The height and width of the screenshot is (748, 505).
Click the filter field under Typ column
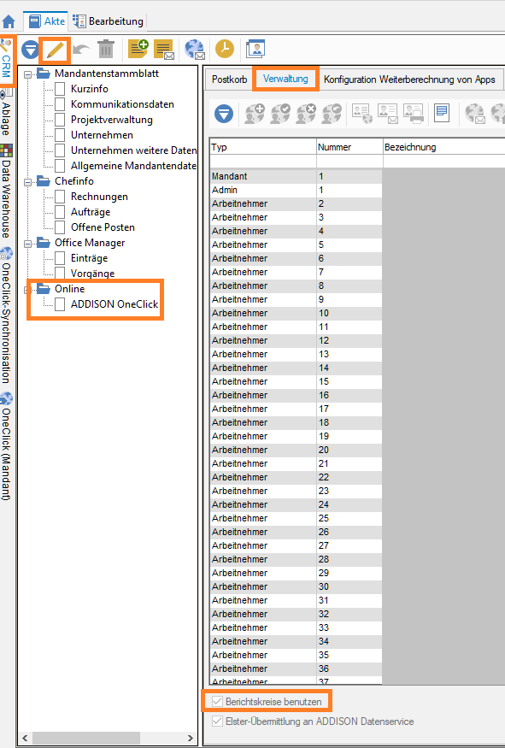point(262,162)
